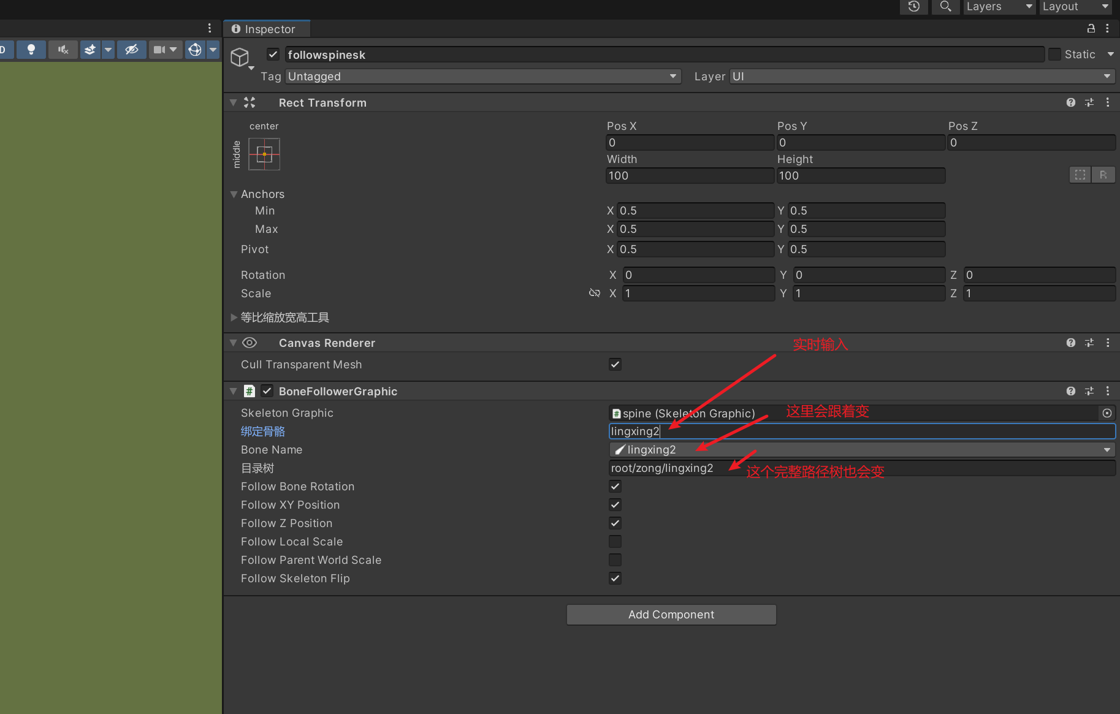
Task: Open Rect Transform help icon
Action: tap(1071, 102)
